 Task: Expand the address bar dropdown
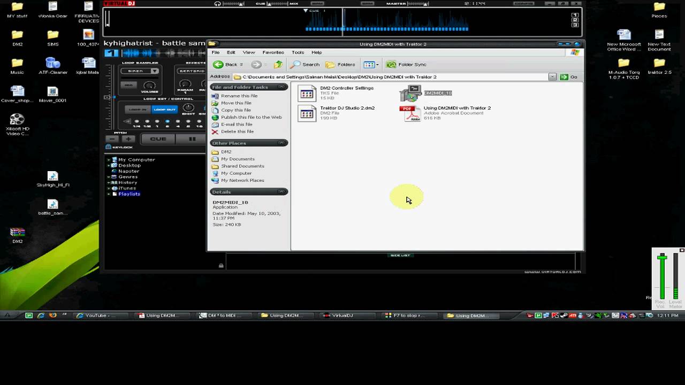[x=552, y=77]
